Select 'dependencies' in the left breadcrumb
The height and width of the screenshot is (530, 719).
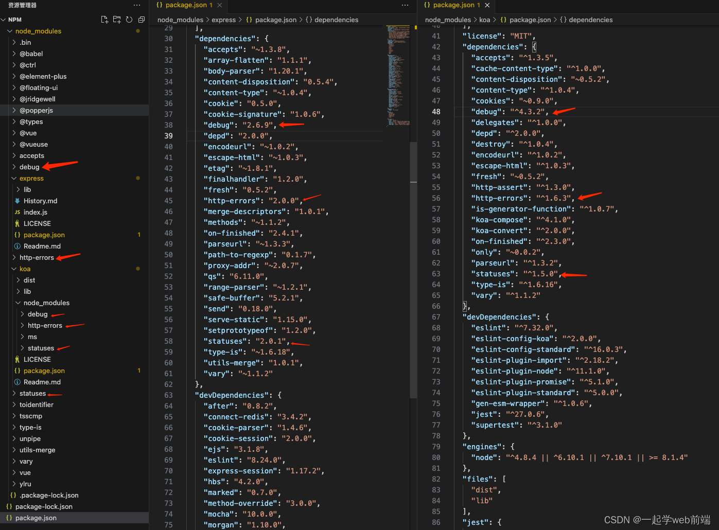(x=336, y=20)
